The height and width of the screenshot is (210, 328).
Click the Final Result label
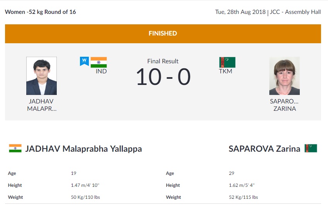[x=163, y=61]
